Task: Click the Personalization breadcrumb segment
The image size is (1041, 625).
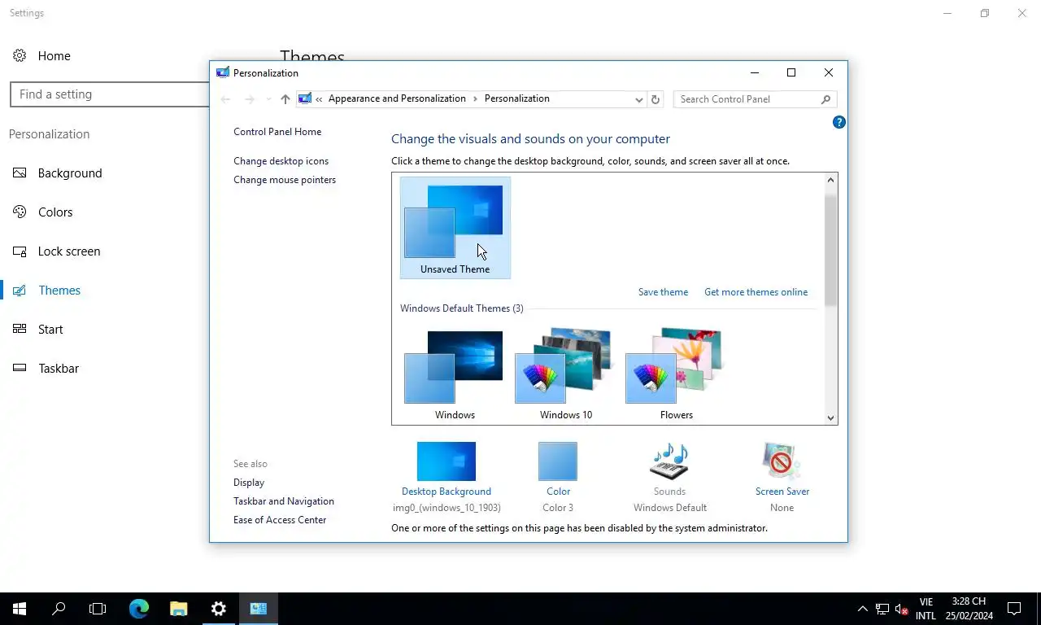Action: pos(517,98)
